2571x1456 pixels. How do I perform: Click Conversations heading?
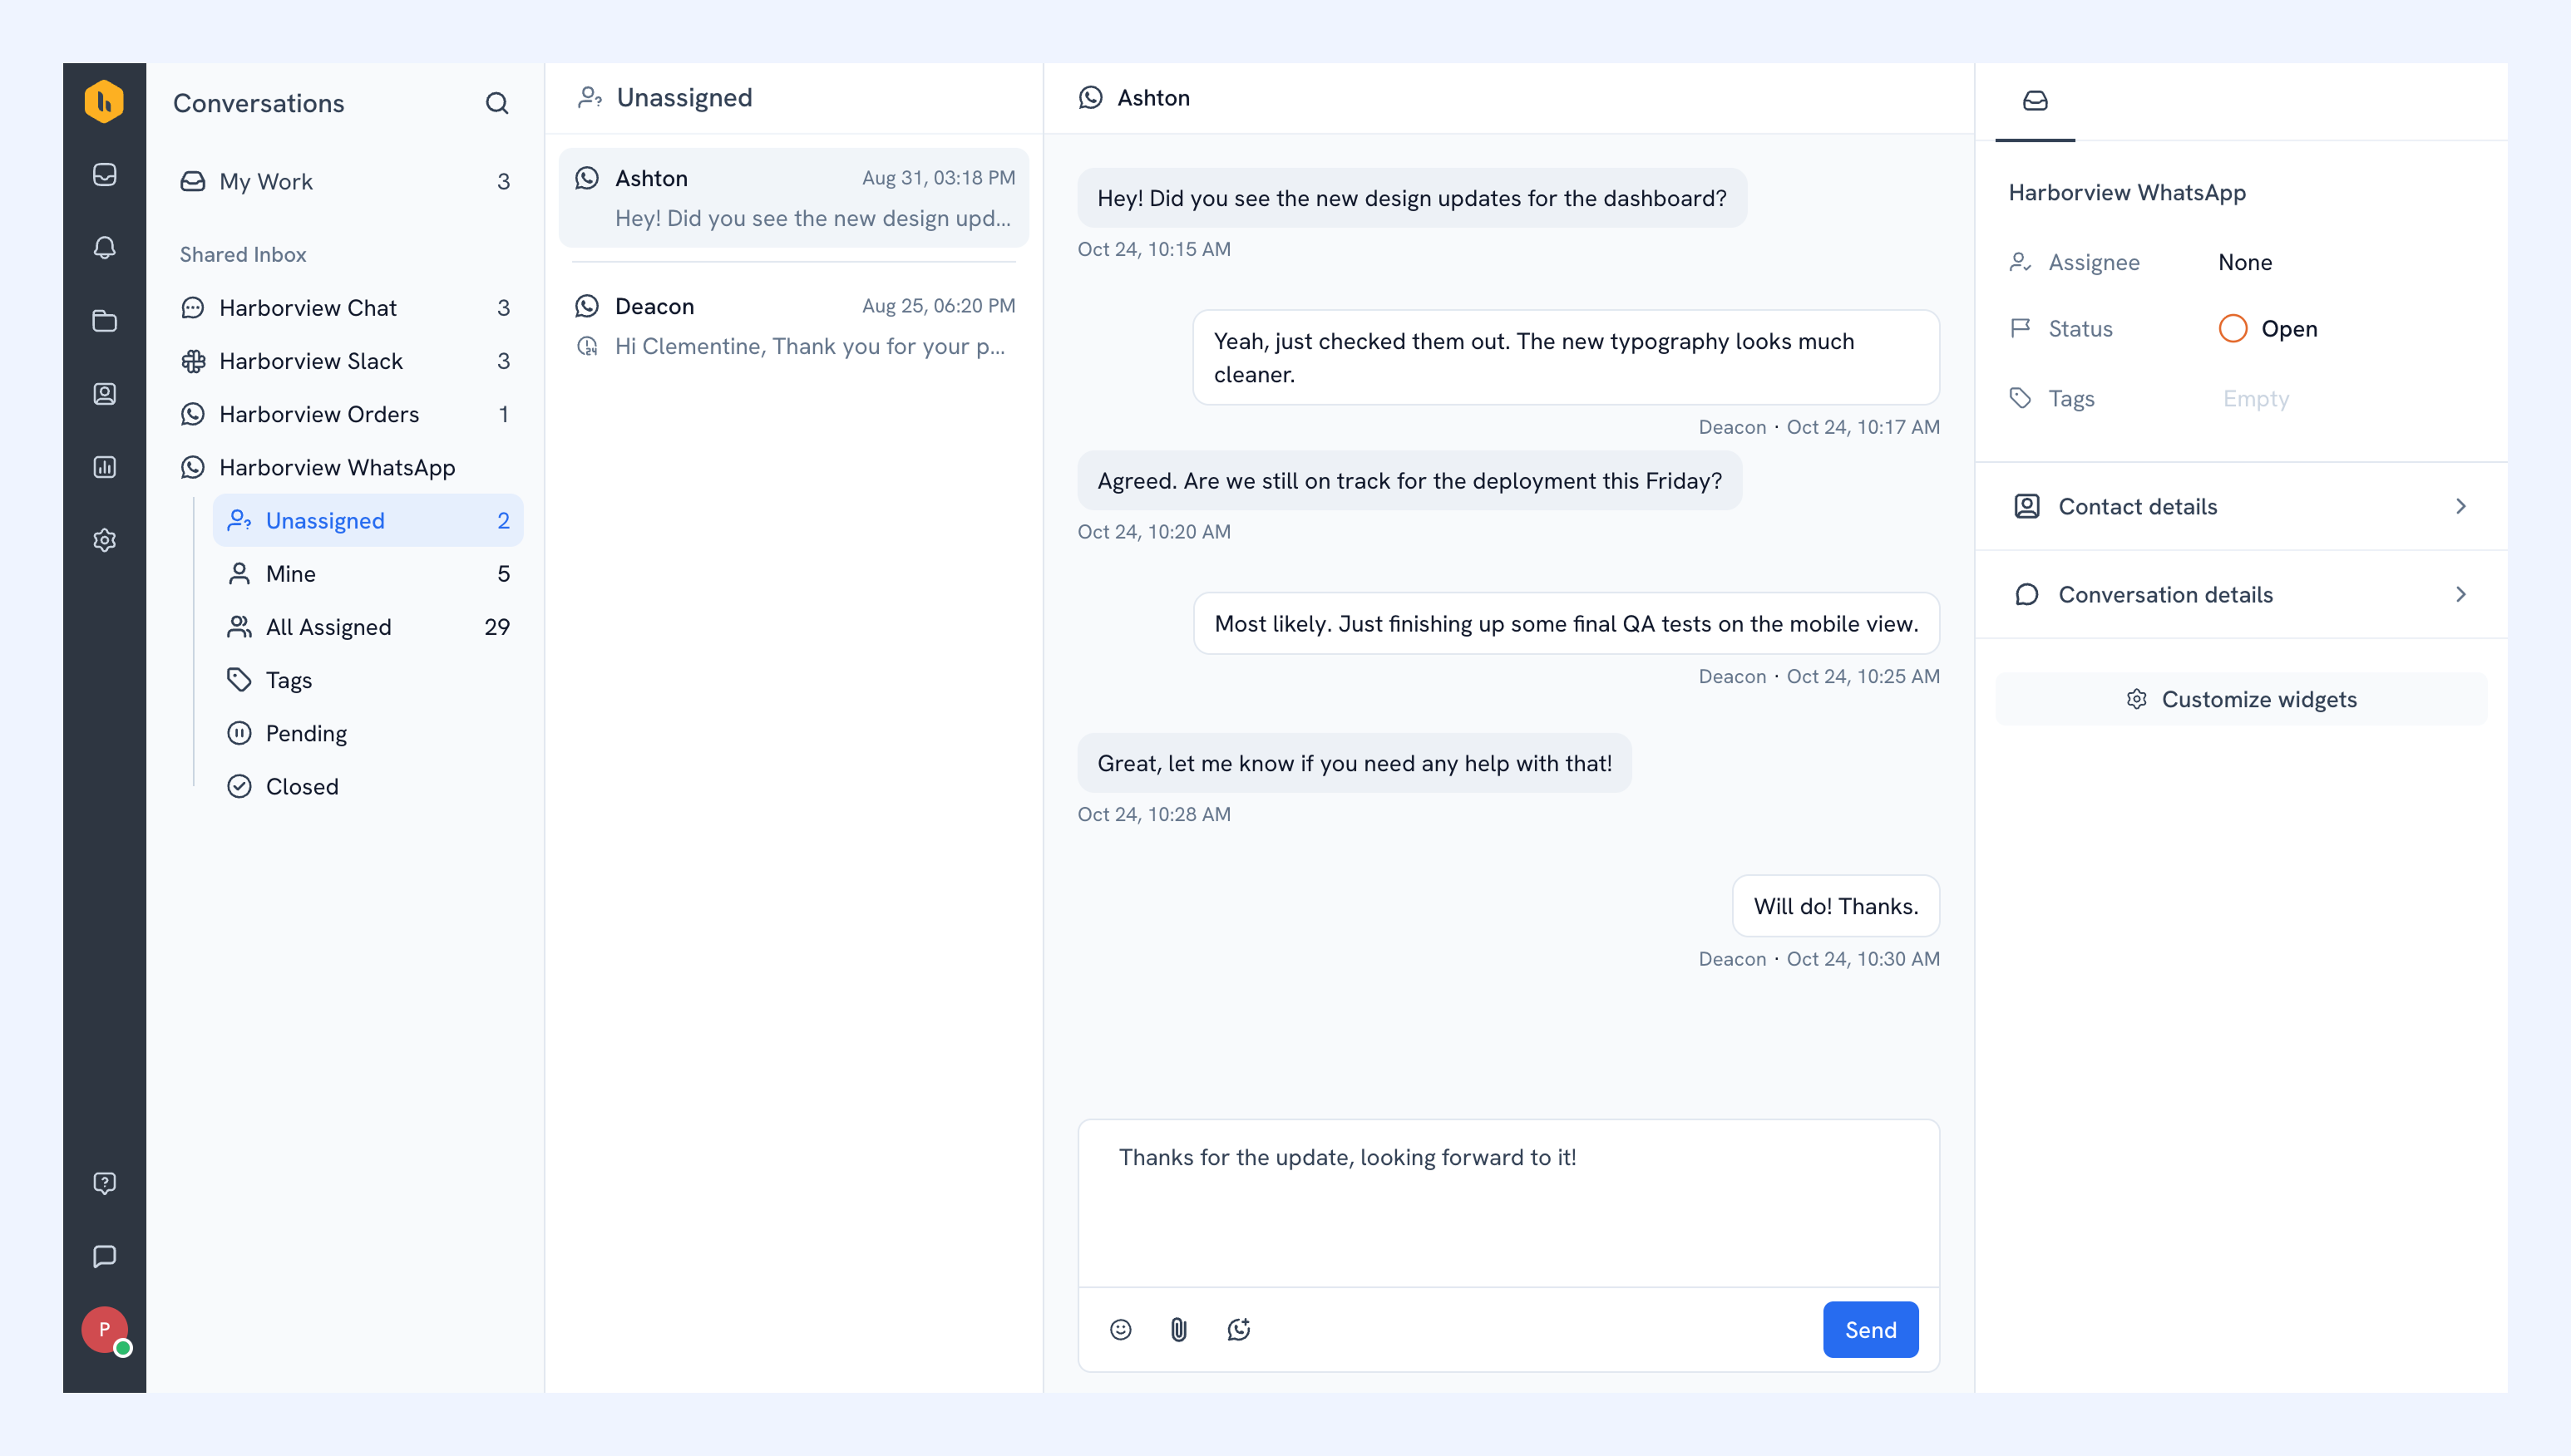(258, 103)
